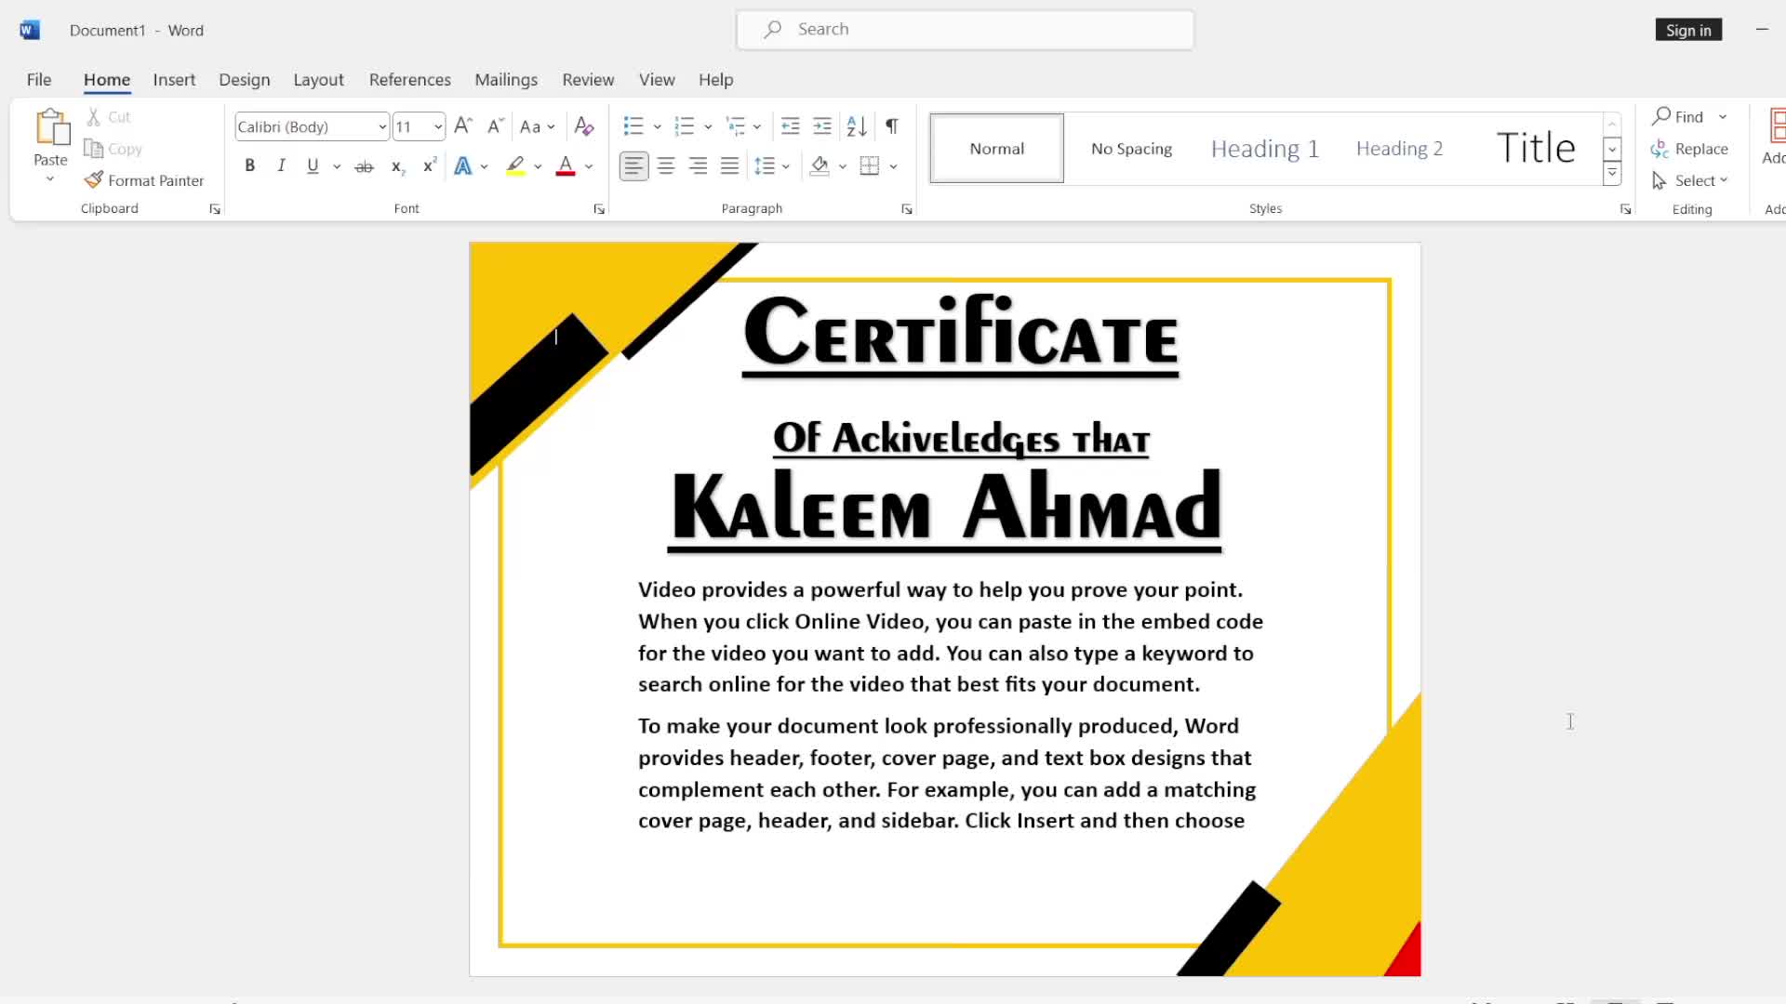The image size is (1786, 1004).
Task: Apply Superscript formatting
Action: 429,166
